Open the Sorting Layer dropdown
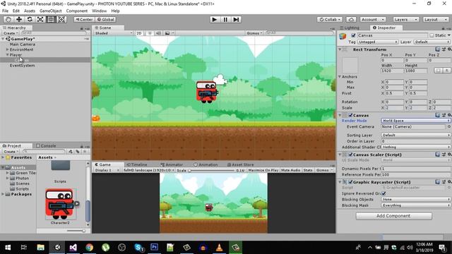 coord(416,135)
